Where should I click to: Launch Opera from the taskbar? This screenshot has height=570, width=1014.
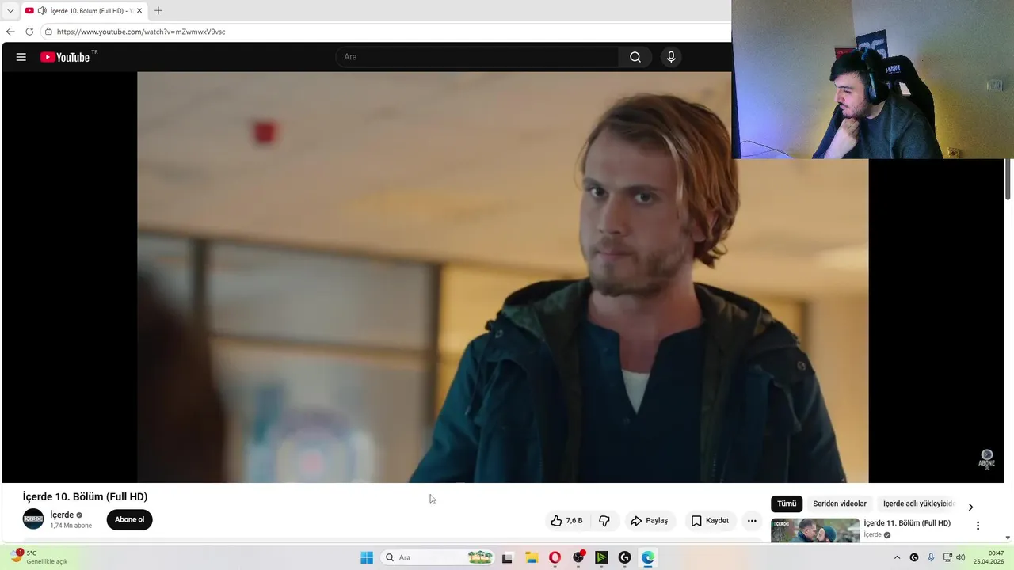(555, 557)
